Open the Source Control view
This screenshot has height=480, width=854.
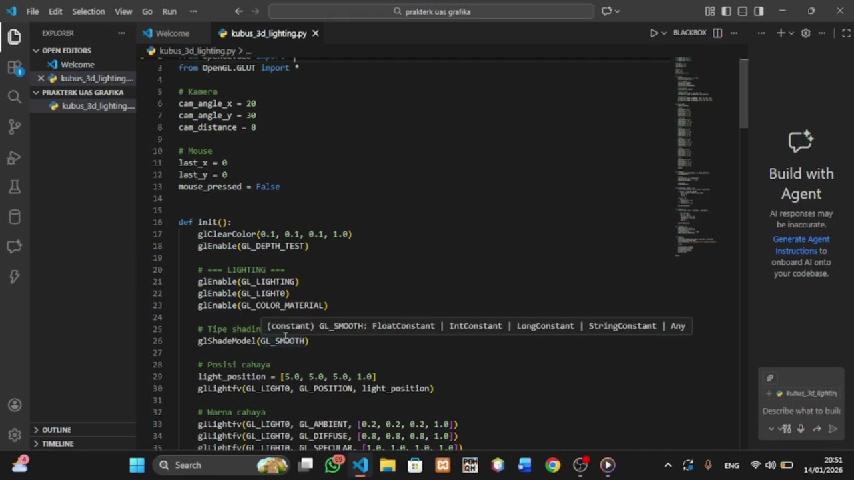pos(15,127)
